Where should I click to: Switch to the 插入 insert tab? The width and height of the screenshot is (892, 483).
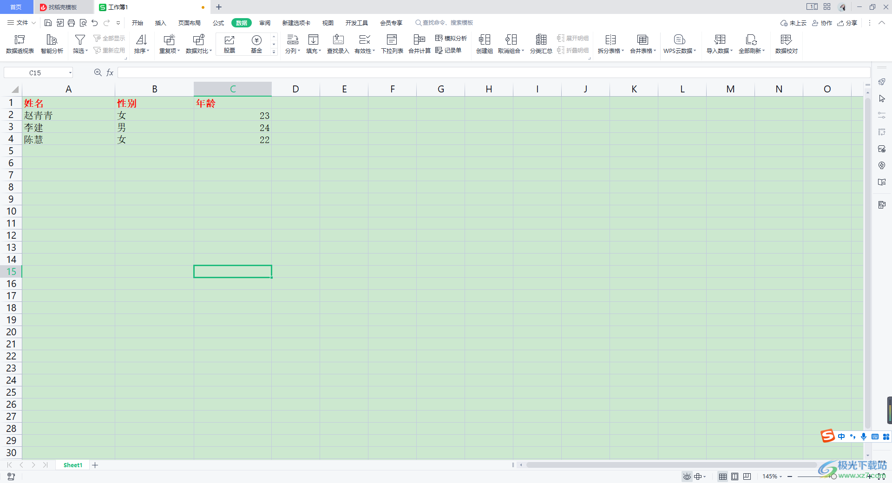tap(161, 23)
